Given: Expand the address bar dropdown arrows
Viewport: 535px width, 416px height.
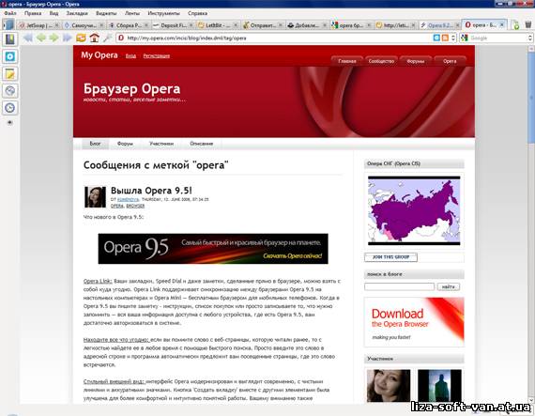Looking at the screenshot, I should (x=453, y=38).
